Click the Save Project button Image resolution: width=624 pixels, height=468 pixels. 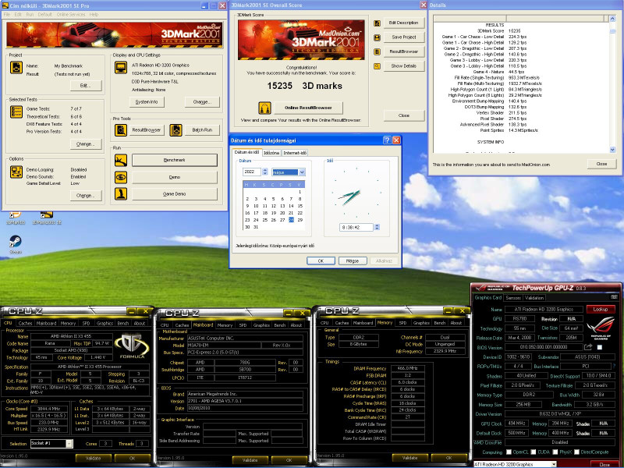(403, 37)
